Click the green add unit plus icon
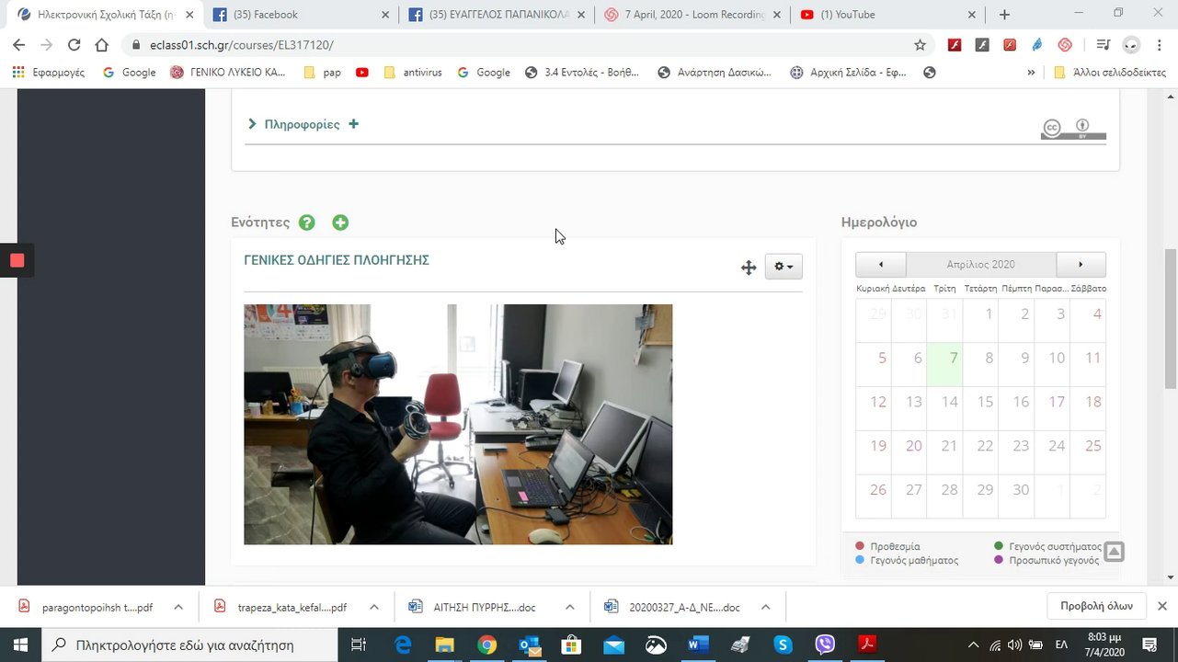 pos(340,223)
